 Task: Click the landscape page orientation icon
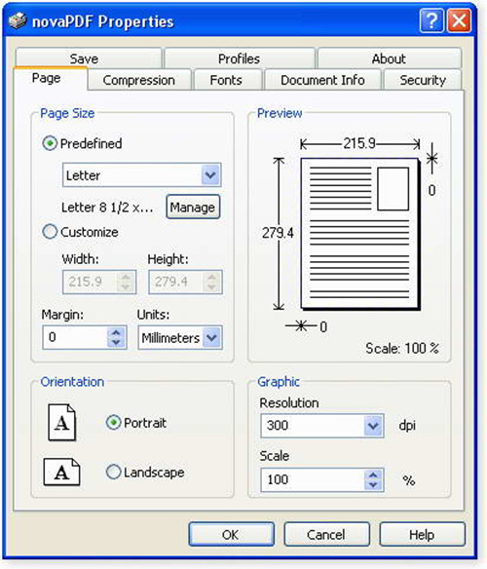pyautogui.click(x=61, y=472)
